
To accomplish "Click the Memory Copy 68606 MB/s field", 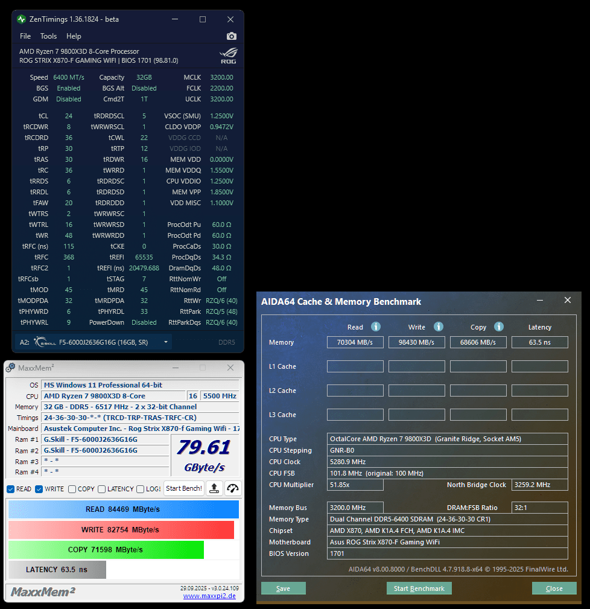I will [x=478, y=342].
